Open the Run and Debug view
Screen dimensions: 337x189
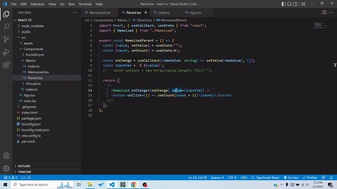click(x=6, y=52)
